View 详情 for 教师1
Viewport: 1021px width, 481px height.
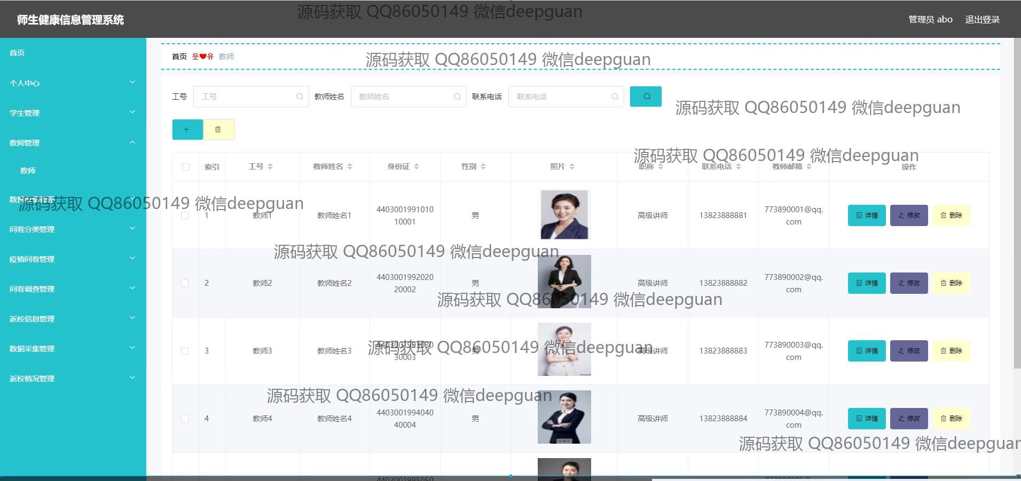pyautogui.click(x=867, y=215)
